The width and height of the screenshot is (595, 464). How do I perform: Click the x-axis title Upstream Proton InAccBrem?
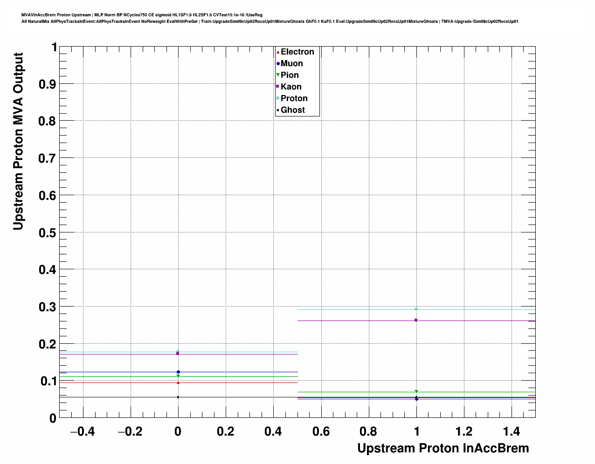(x=443, y=448)
